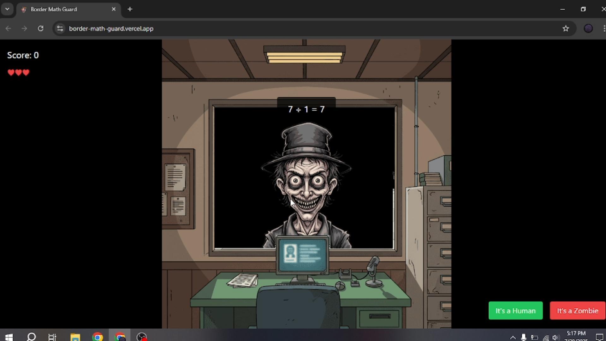Open a new browser tab
The width and height of the screenshot is (606, 341).
(130, 9)
